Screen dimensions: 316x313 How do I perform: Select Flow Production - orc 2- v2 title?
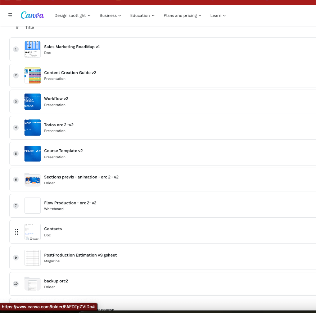pos(70,203)
